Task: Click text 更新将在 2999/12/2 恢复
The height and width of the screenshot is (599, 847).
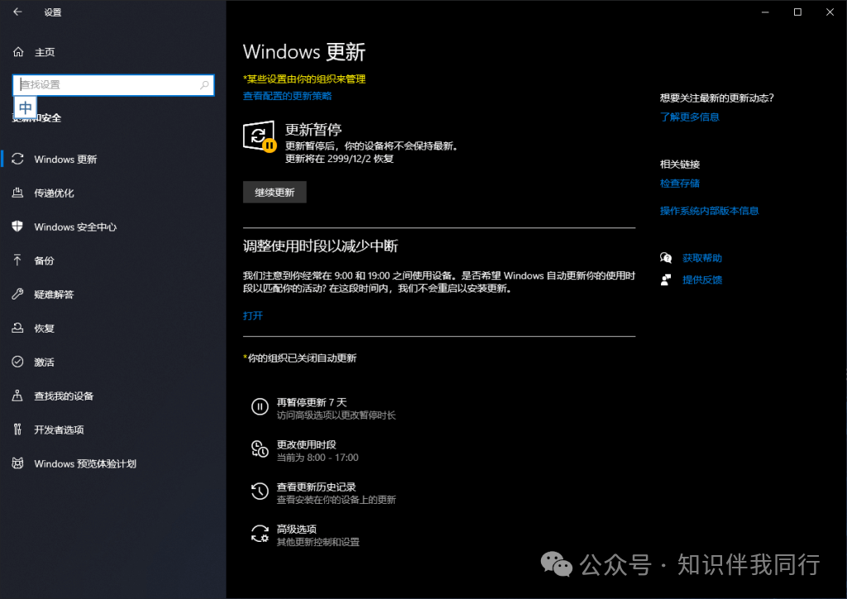Action: 339,159
